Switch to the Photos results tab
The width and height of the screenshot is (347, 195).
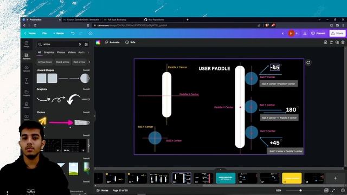pyautogui.click(x=61, y=53)
